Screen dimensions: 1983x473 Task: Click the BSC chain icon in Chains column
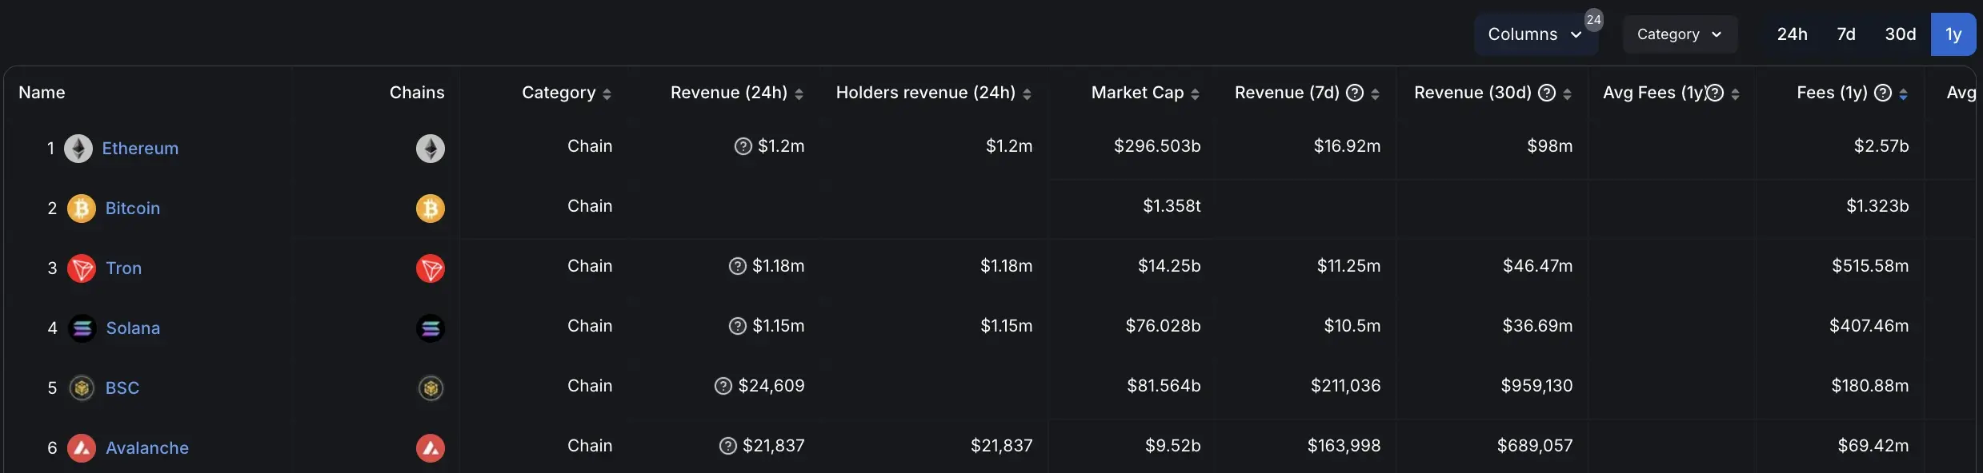(431, 388)
